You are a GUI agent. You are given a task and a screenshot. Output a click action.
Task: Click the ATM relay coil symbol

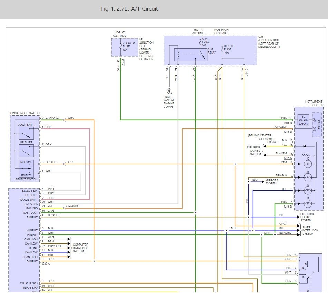click(x=178, y=55)
